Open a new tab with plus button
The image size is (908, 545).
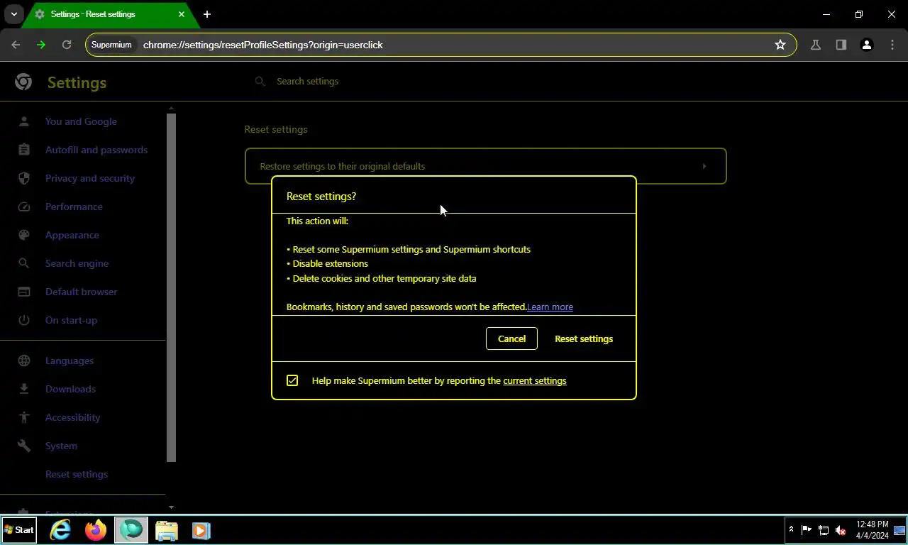(207, 14)
